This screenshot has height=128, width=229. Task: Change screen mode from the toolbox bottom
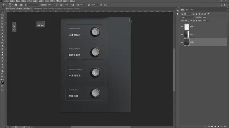point(2,90)
